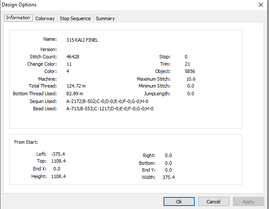Click the Top value 1108.4
This screenshot has width=269, height=209.
pos(58,161)
